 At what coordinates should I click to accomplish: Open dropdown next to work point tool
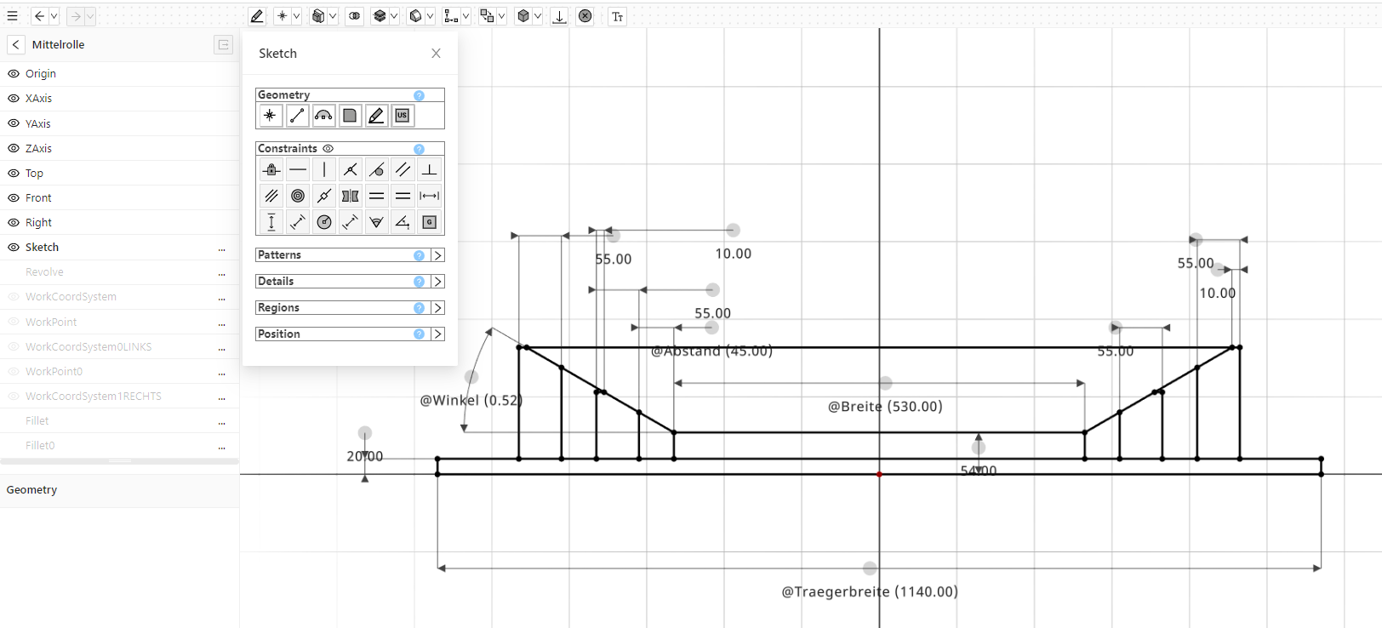(x=296, y=16)
